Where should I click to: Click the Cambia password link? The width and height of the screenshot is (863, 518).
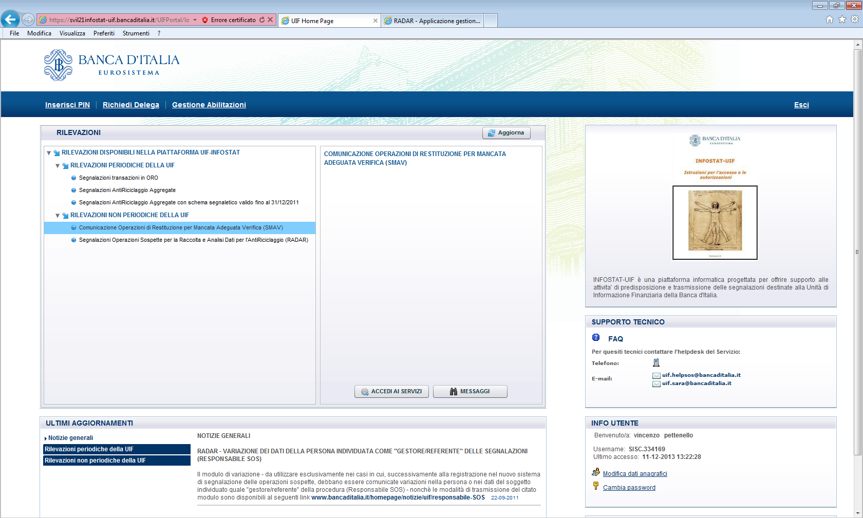tap(629, 488)
